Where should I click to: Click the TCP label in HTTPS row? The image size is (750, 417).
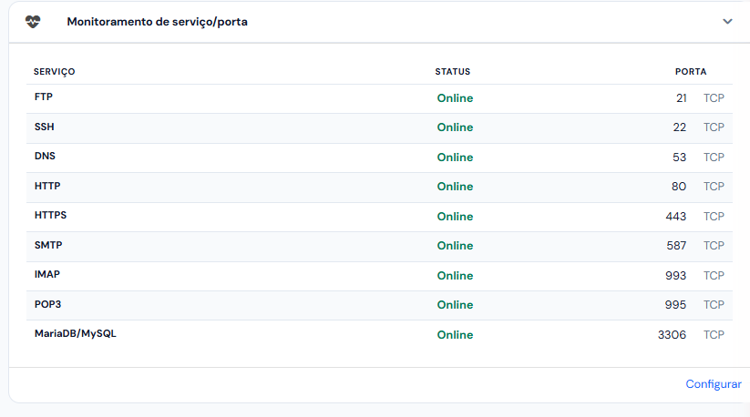[x=714, y=217]
